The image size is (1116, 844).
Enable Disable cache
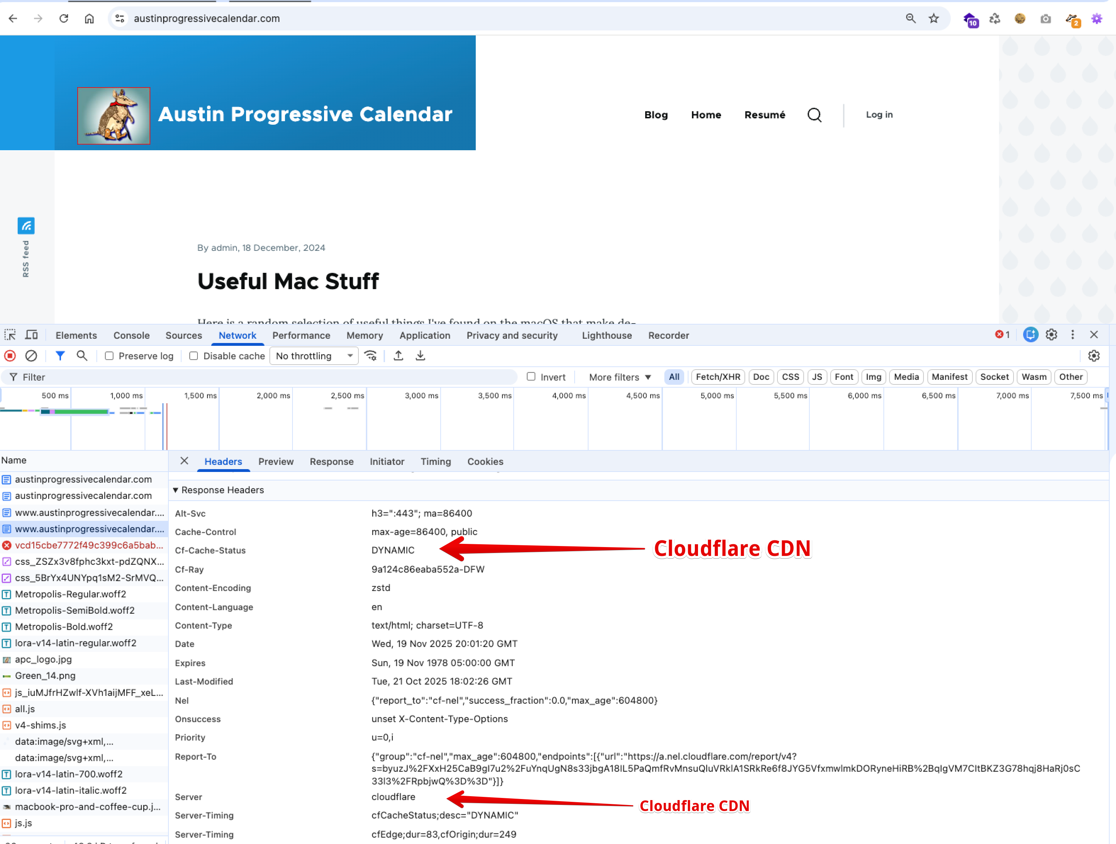point(194,355)
